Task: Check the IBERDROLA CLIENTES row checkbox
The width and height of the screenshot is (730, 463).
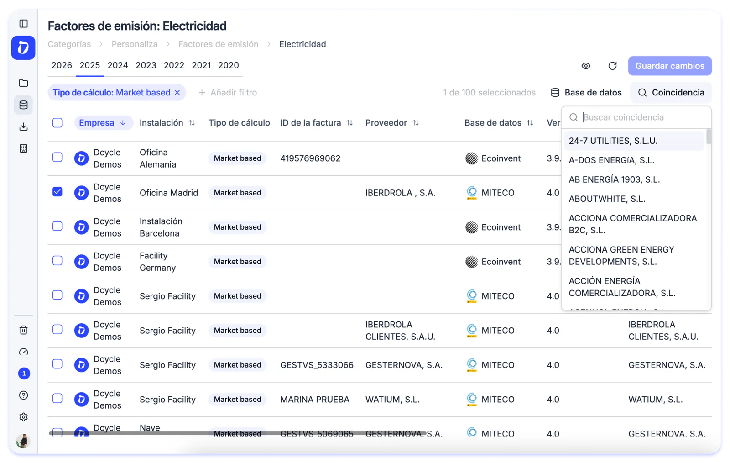Action: (x=57, y=330)
